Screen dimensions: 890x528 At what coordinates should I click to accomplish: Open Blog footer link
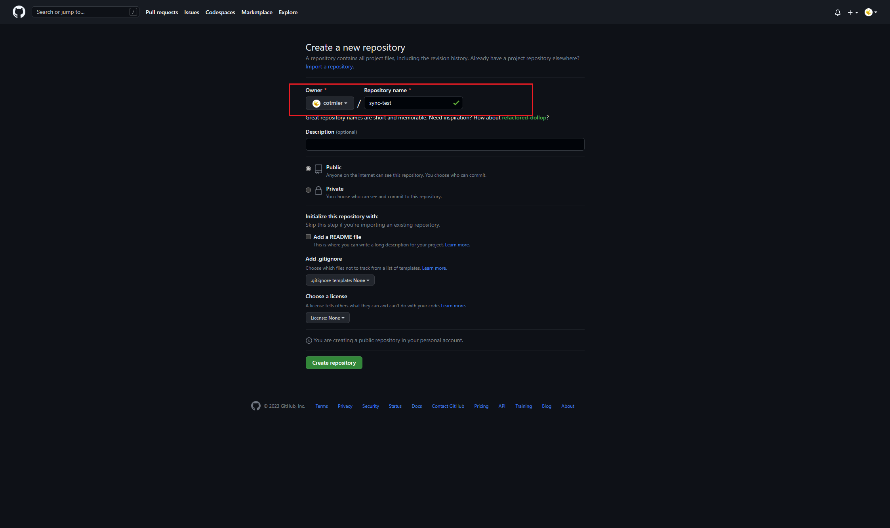[x=547, y=406]
